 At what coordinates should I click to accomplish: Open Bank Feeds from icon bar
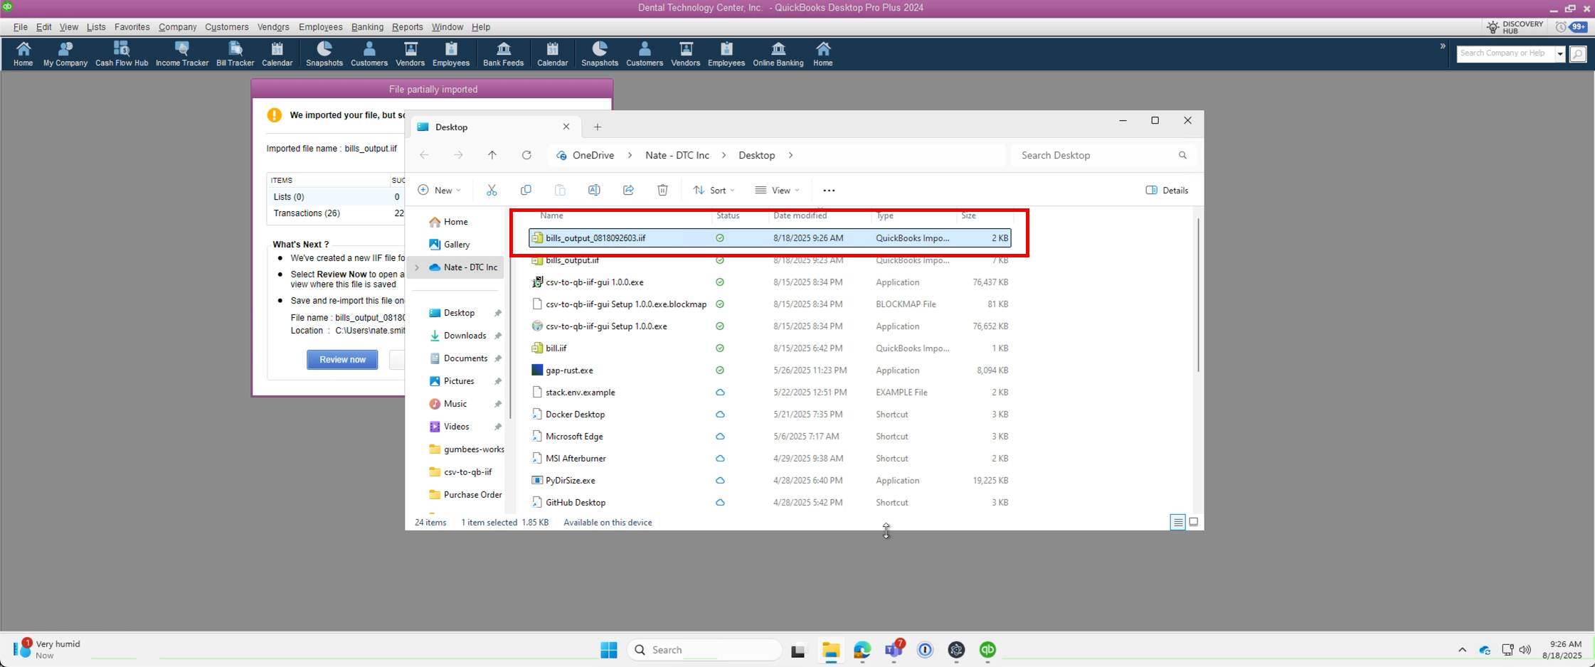pos(503,54)
